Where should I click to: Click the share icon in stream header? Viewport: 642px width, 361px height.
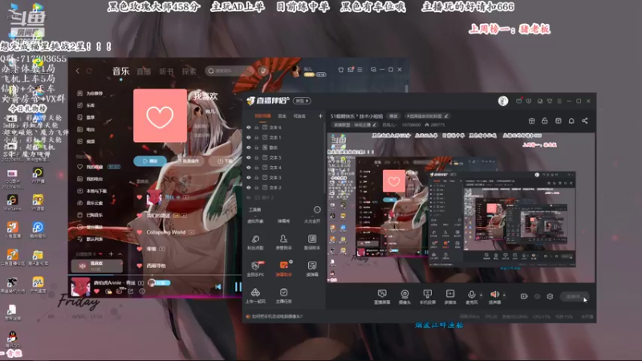585,121
